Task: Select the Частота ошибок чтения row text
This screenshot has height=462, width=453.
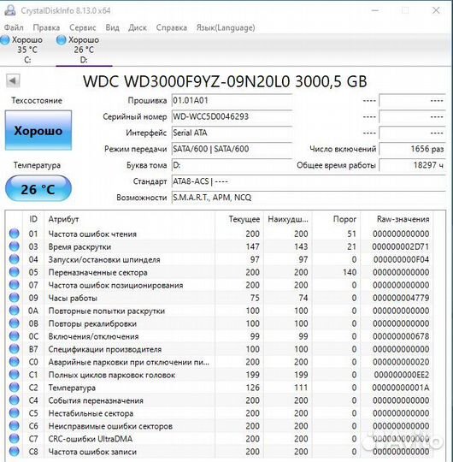Action: (92, 234)
